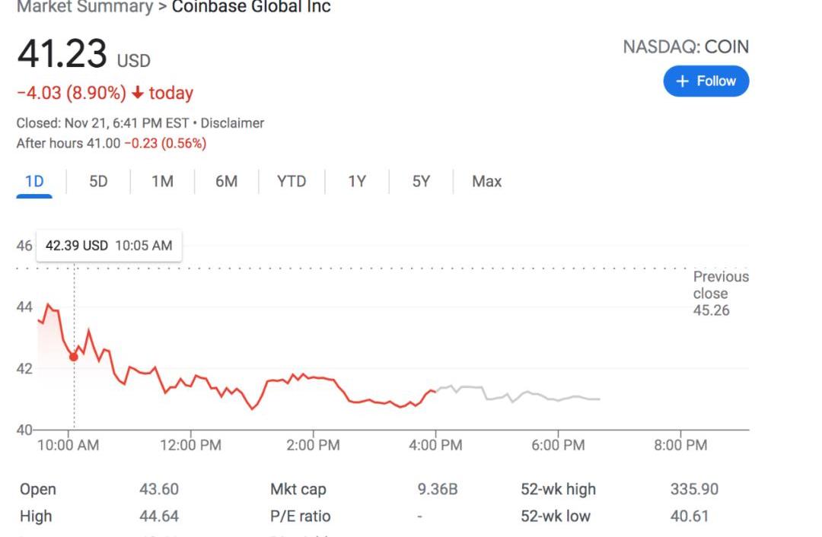Switch to the 6M chart tab

pyautogui.click(x=226, y=182)
